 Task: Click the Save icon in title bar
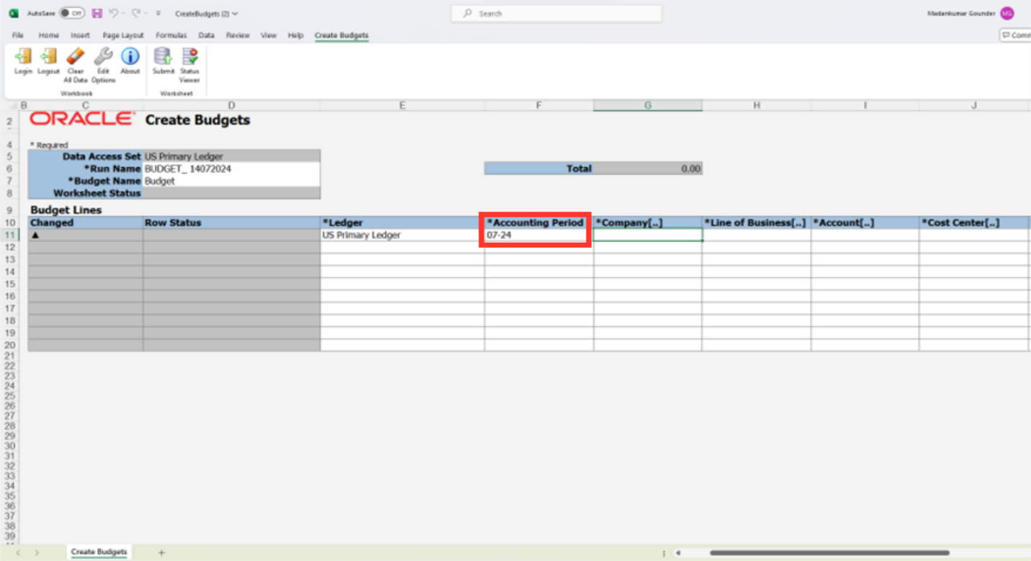click(x=97, y=14)
